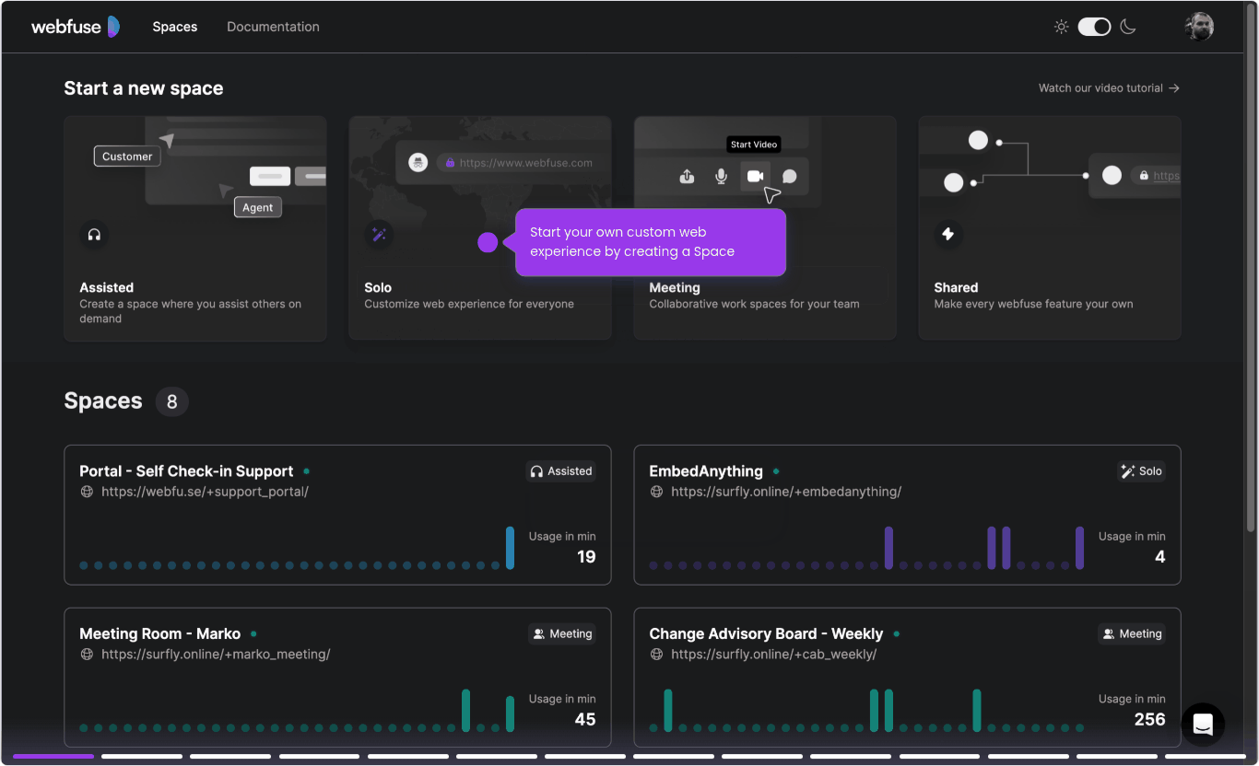The width and height of the screenshot is (1259, 766).
Task: Open the Documentation tab
Action: click(273, 27)
